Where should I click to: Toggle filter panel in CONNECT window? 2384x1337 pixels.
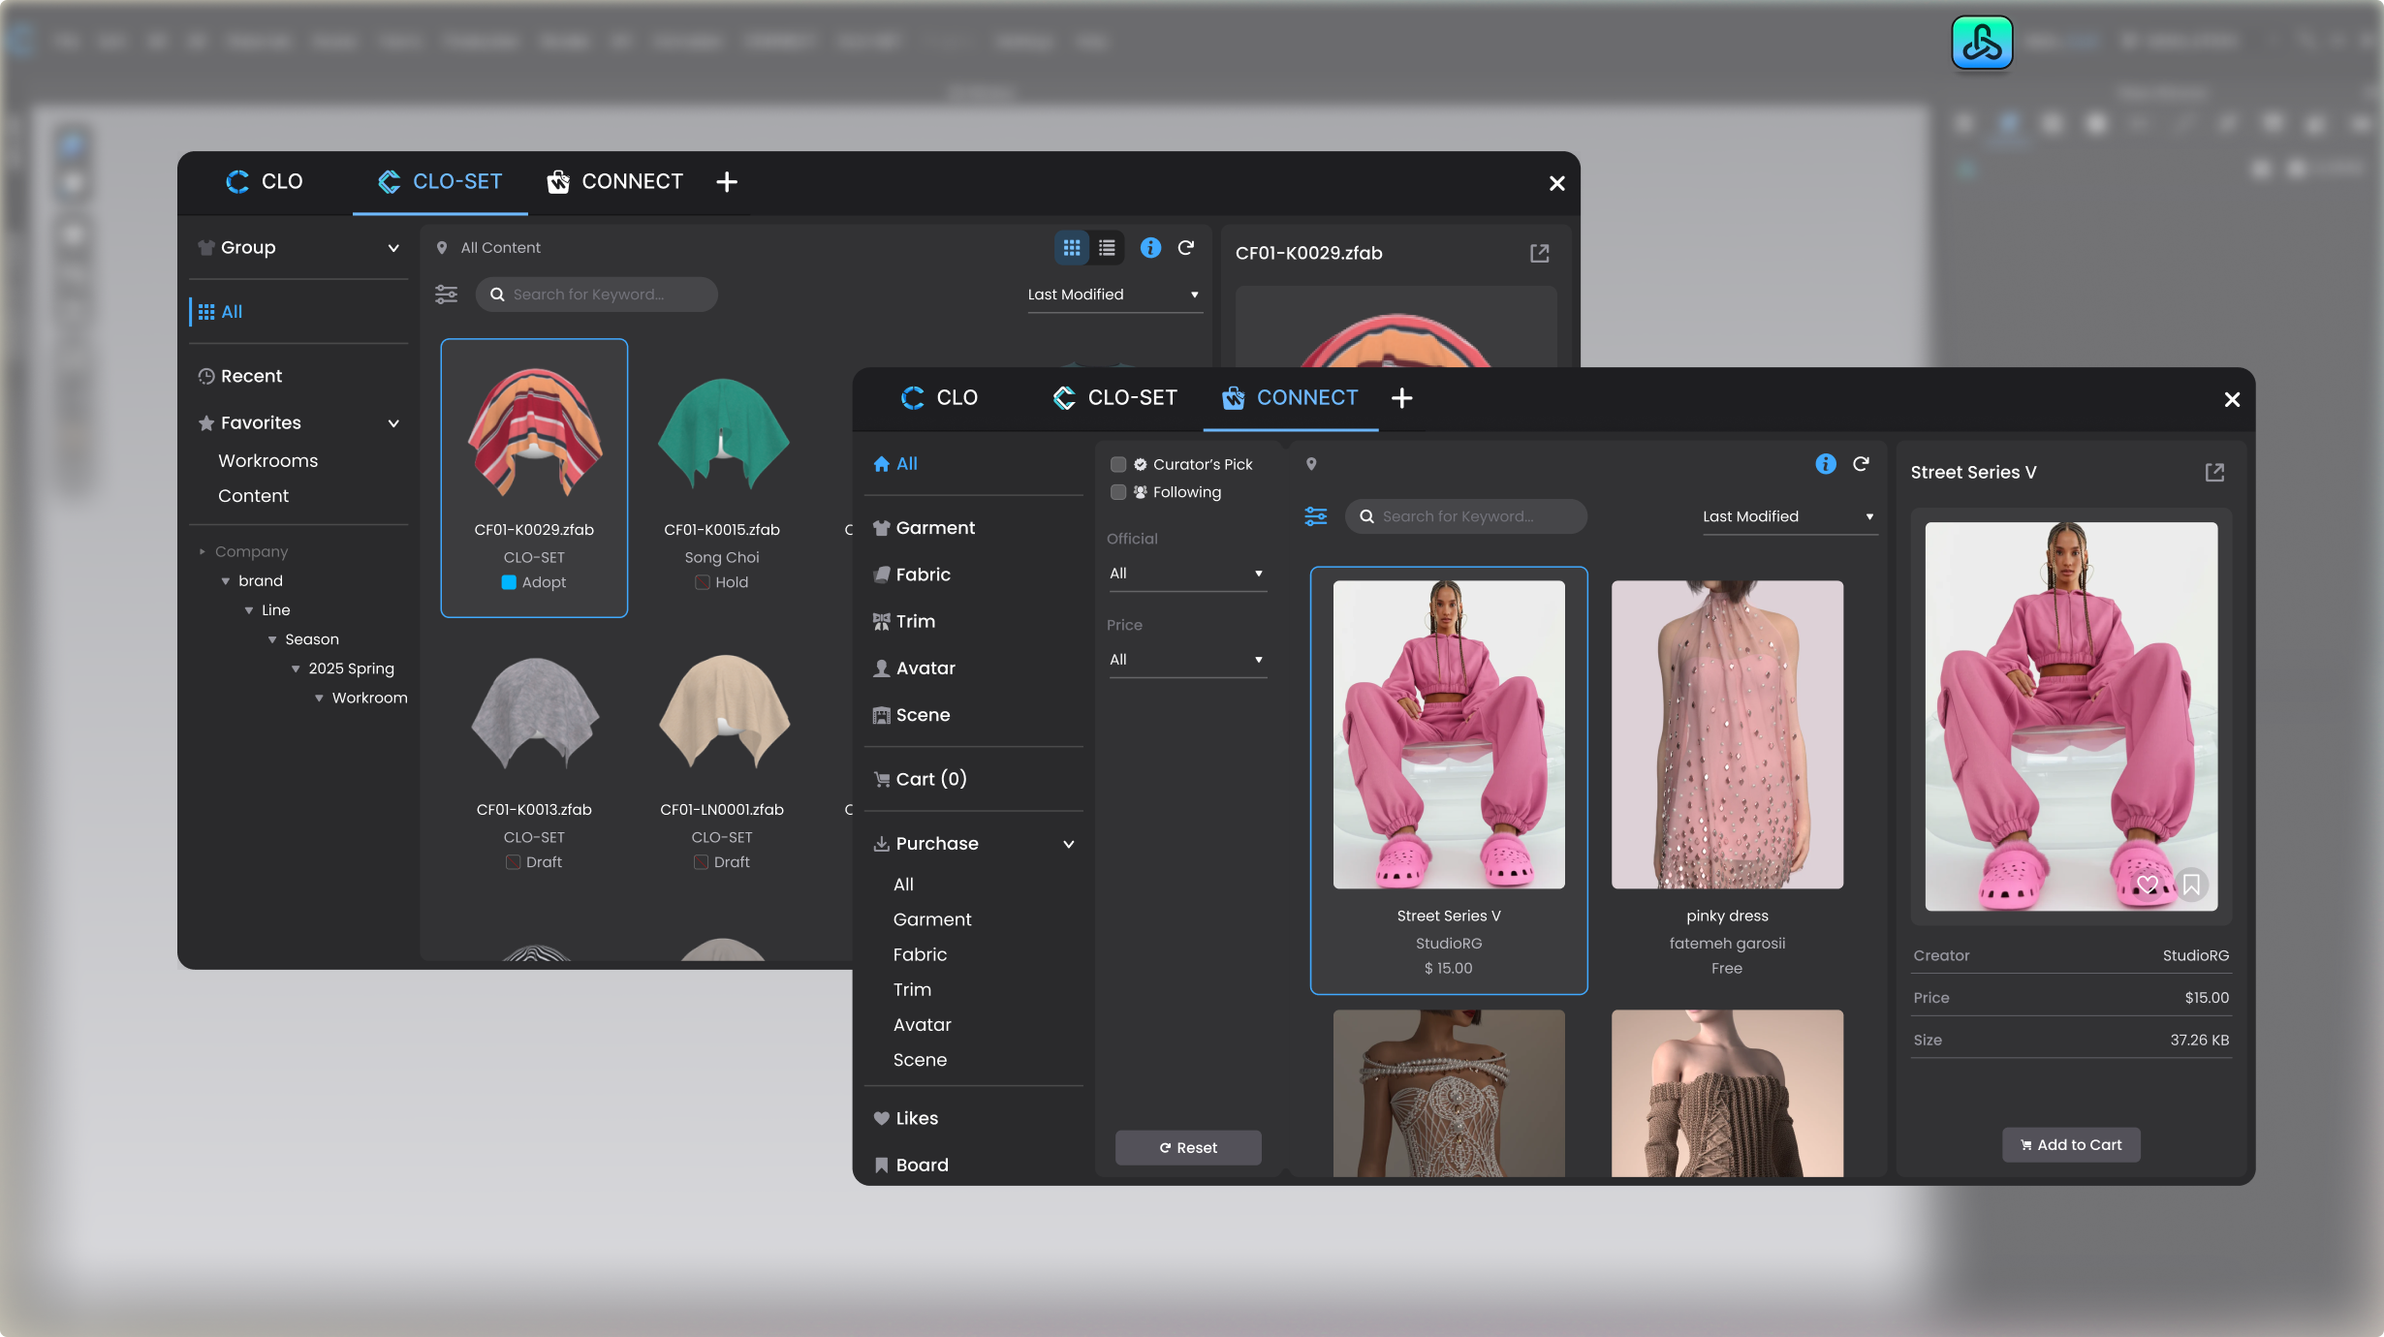tap(1316, 516)
